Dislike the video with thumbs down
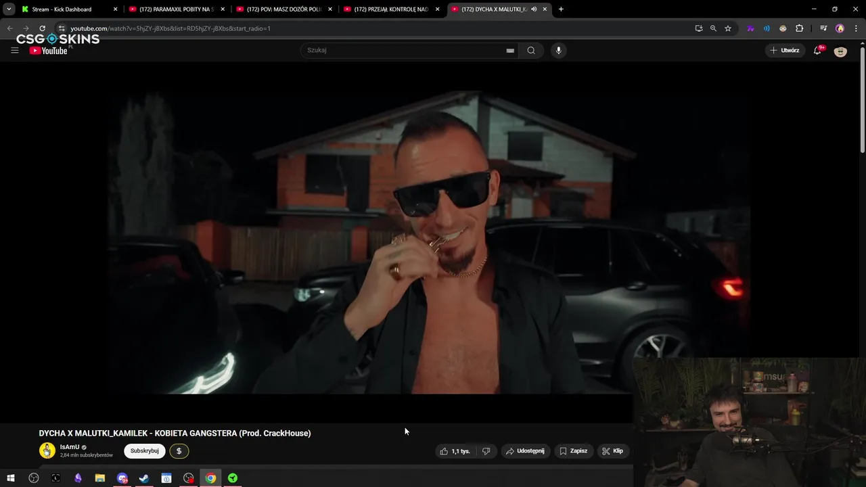 coord(486,451)
